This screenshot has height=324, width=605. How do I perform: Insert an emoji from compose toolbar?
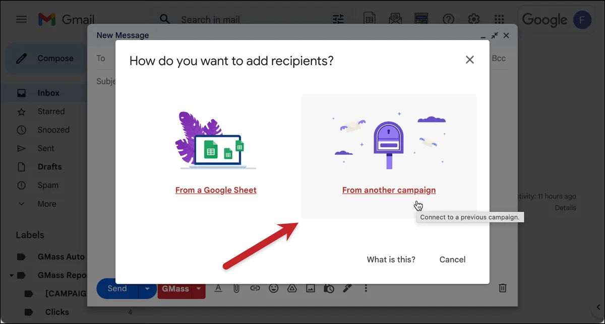pos(274,288)
